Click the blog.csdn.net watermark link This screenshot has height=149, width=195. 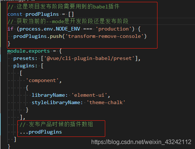[141, 142]
